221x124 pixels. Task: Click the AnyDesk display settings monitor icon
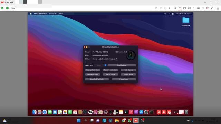click(x=184, y=8)
